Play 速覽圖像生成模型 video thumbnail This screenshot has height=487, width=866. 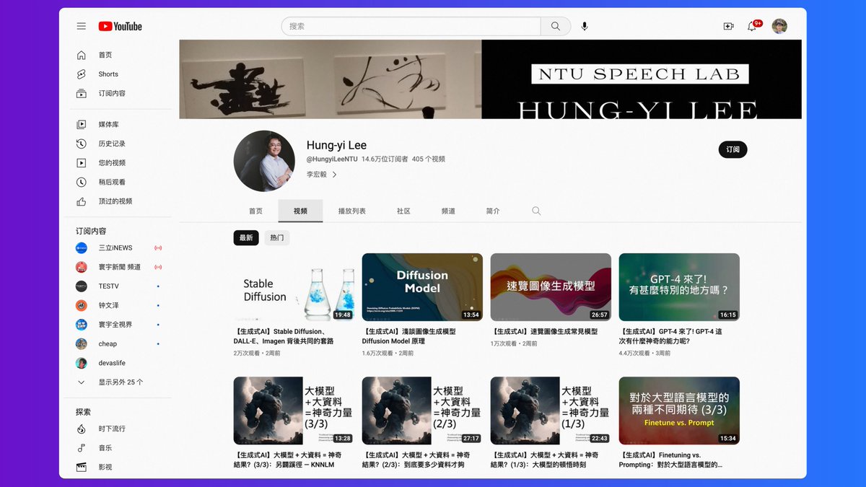551,287
